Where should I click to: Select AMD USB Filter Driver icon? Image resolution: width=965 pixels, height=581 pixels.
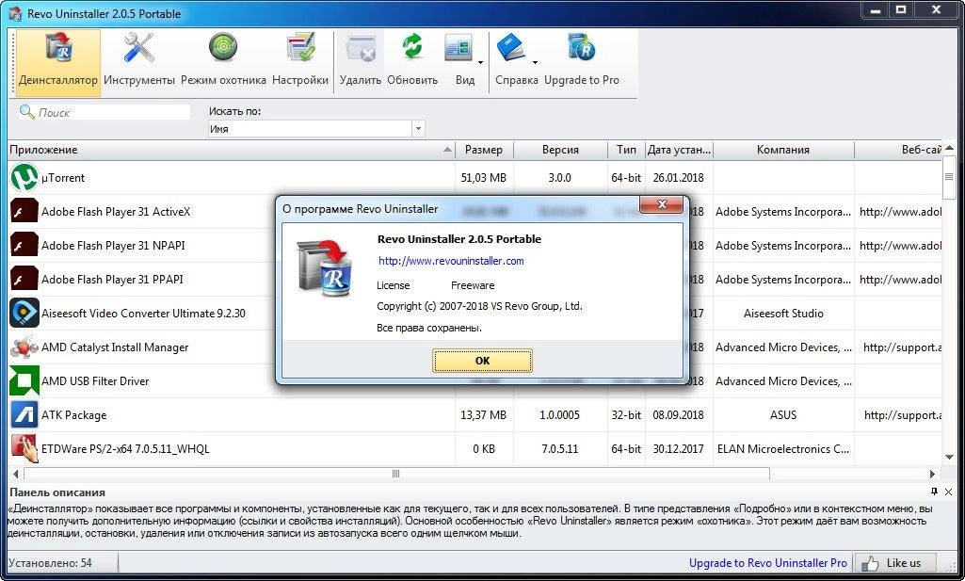click(24, 381)
